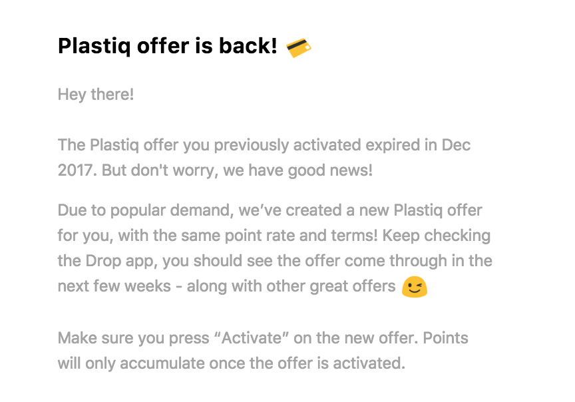Screen dimensions: 575x402
Task: Click the winking face emoji
Action: click(414, 287)
